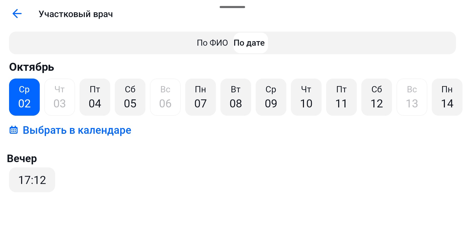This screenshot has height=251, width=465.
Task: Choose Tuesday 08 date tile
Action: tap(236, 97)
